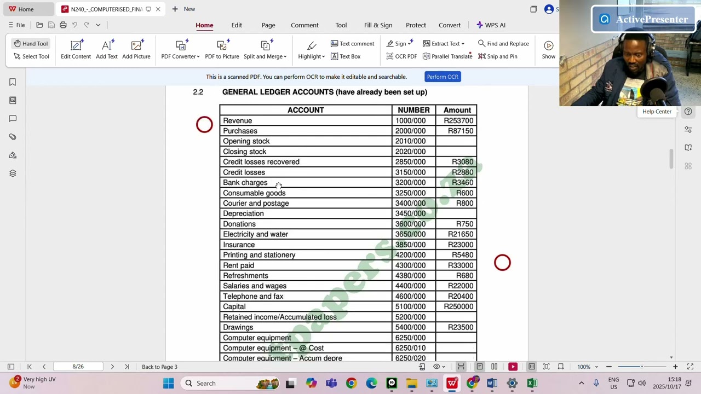This screenshot has width=701, height=394.
Task: Open the Signature sidebar panel
Action: (x=13, y=155)
